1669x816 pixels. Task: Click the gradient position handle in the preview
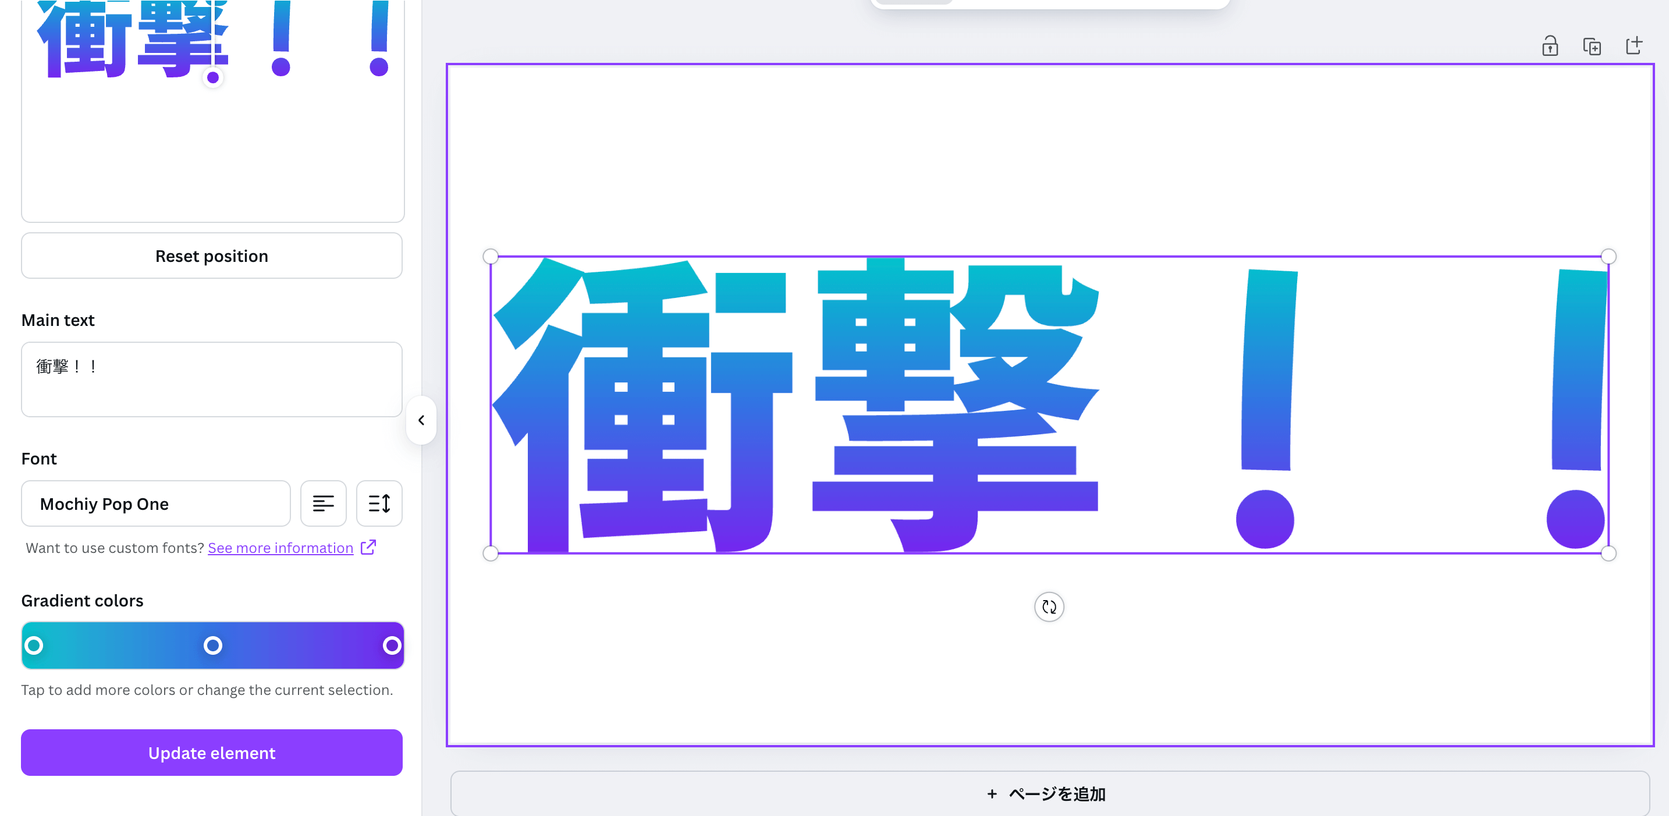click(212, 78)
